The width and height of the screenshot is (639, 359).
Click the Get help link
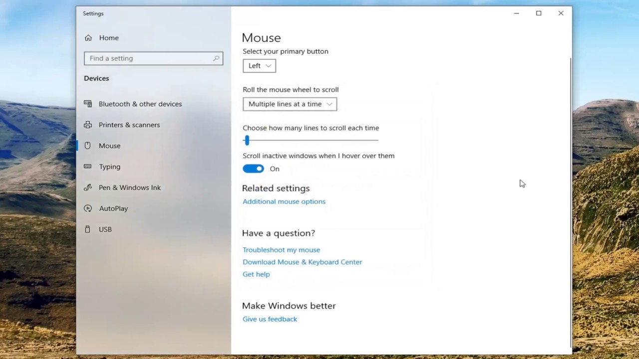(x=256, y=274)
